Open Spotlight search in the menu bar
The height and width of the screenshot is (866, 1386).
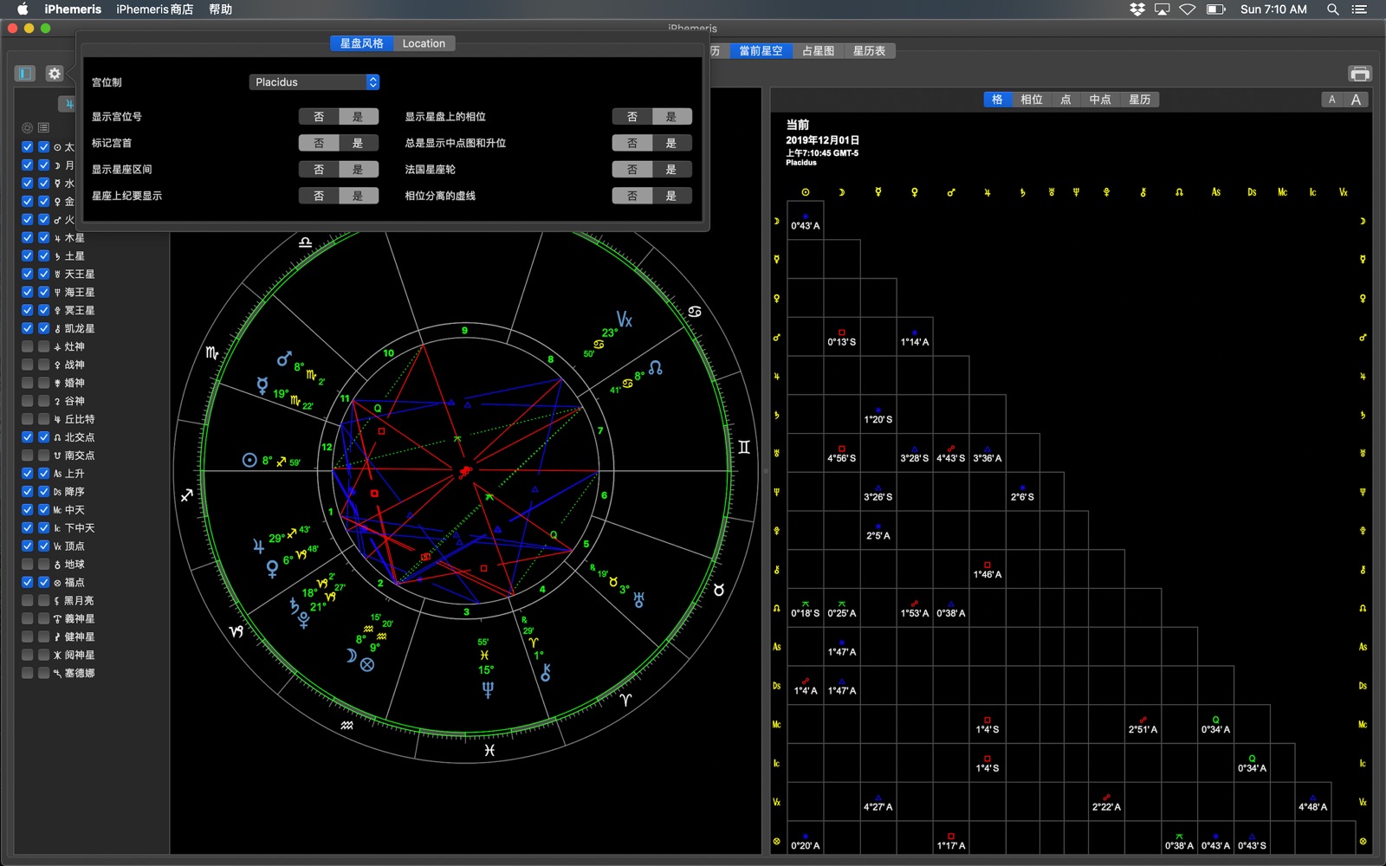click(1332, 10)
